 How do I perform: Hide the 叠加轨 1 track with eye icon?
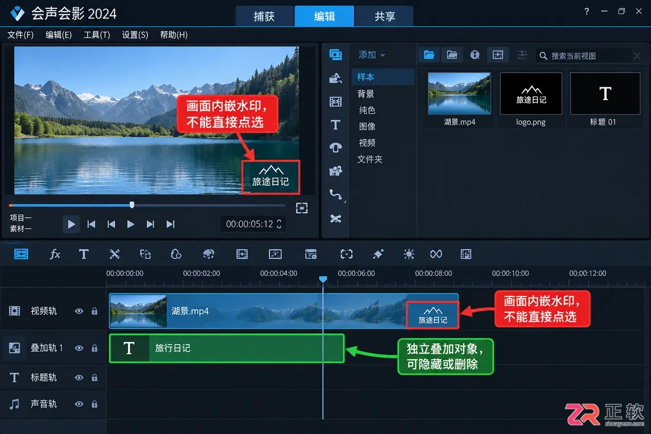79,348
